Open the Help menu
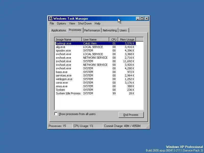 pos(97,23)
